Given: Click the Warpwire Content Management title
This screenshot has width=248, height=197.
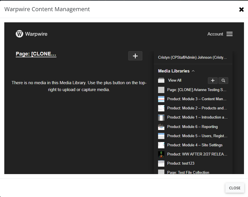Looking at the screenshot, I should (x=47, y=9).
